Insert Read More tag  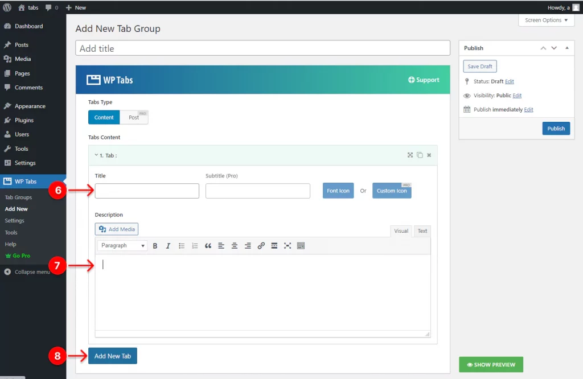point(274,246)
